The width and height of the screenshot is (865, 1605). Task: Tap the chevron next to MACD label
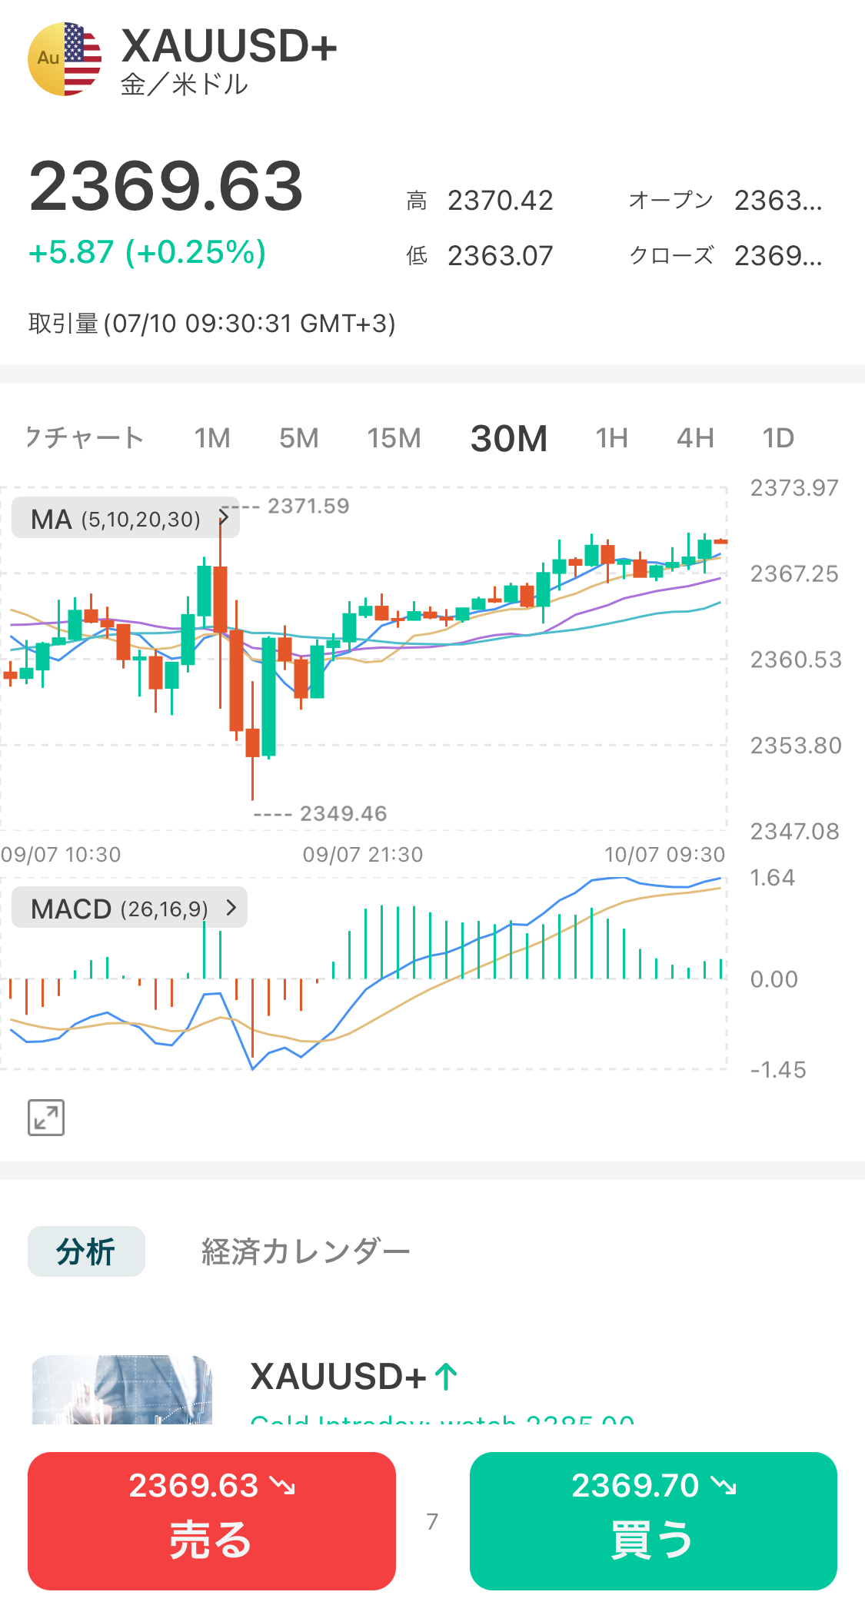(231, 908)
